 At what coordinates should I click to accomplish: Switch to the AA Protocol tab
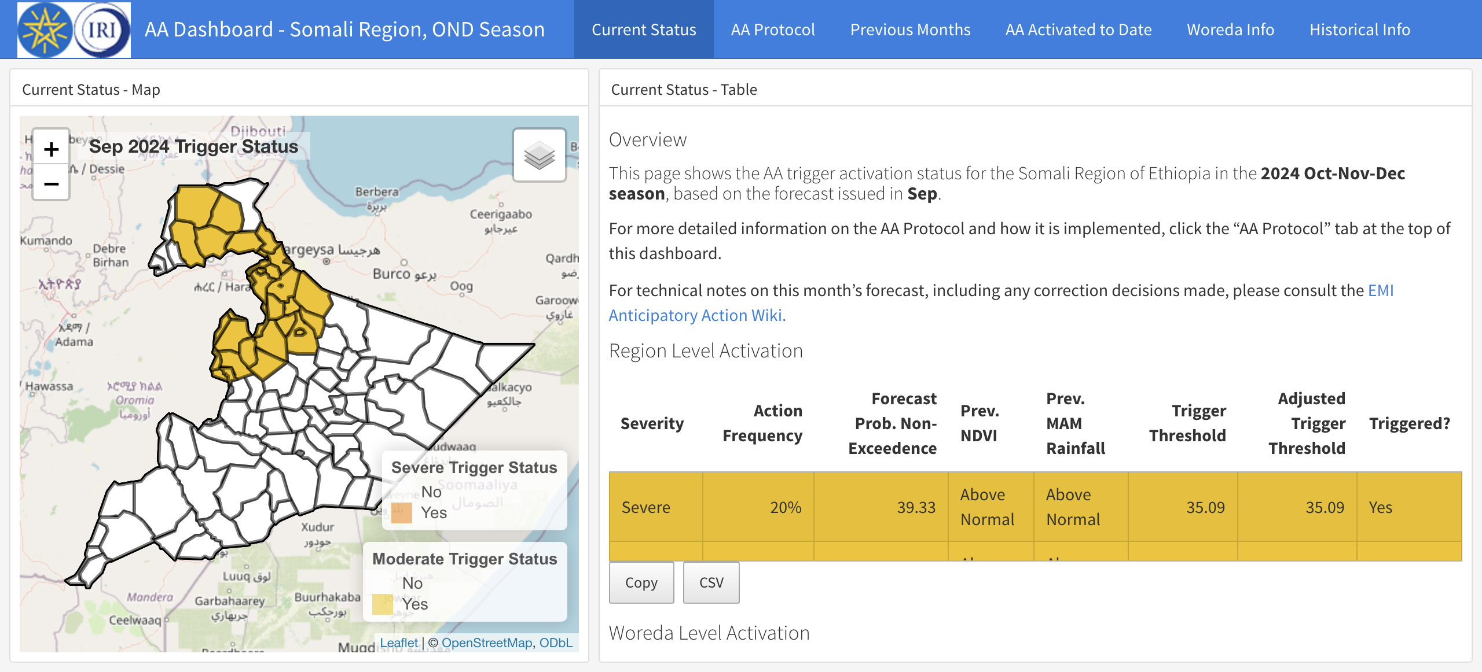point(773,29)
